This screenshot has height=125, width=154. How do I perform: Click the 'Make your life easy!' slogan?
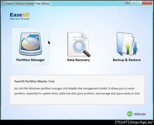click(x=20, y=19)
